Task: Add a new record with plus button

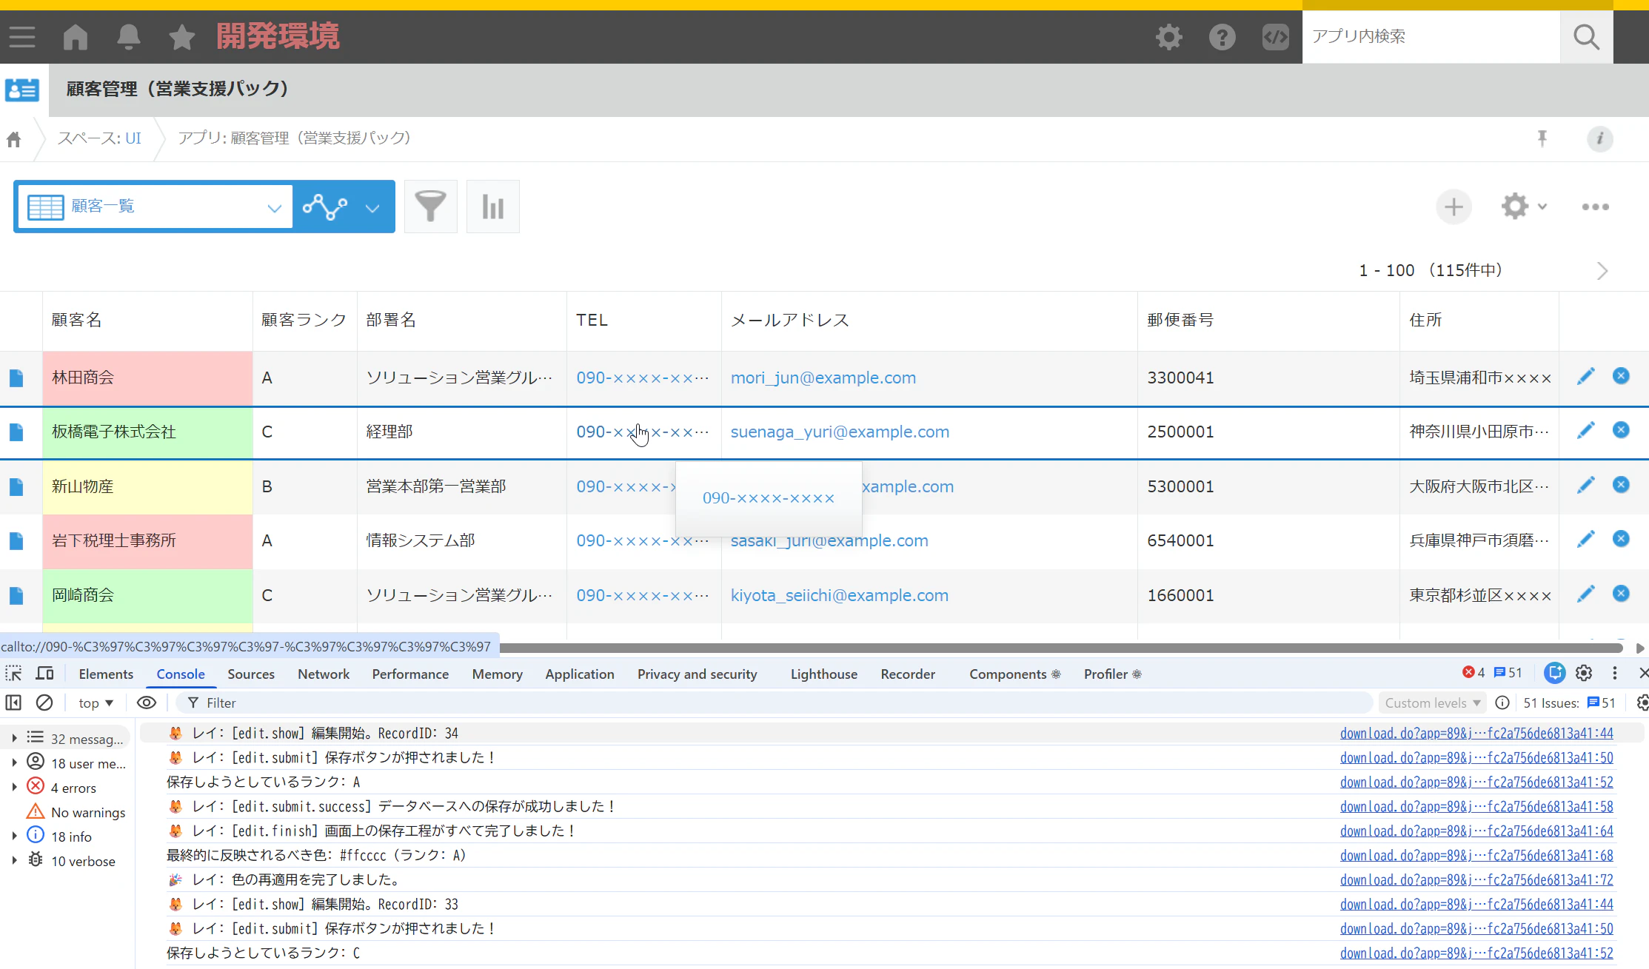Action: click(1453, 207)
